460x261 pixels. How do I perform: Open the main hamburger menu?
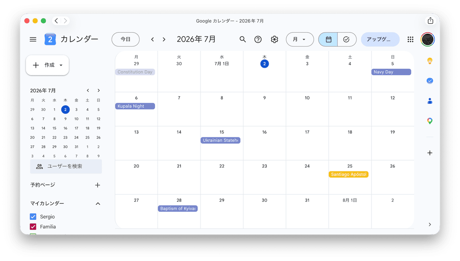(x=33, y=39)
